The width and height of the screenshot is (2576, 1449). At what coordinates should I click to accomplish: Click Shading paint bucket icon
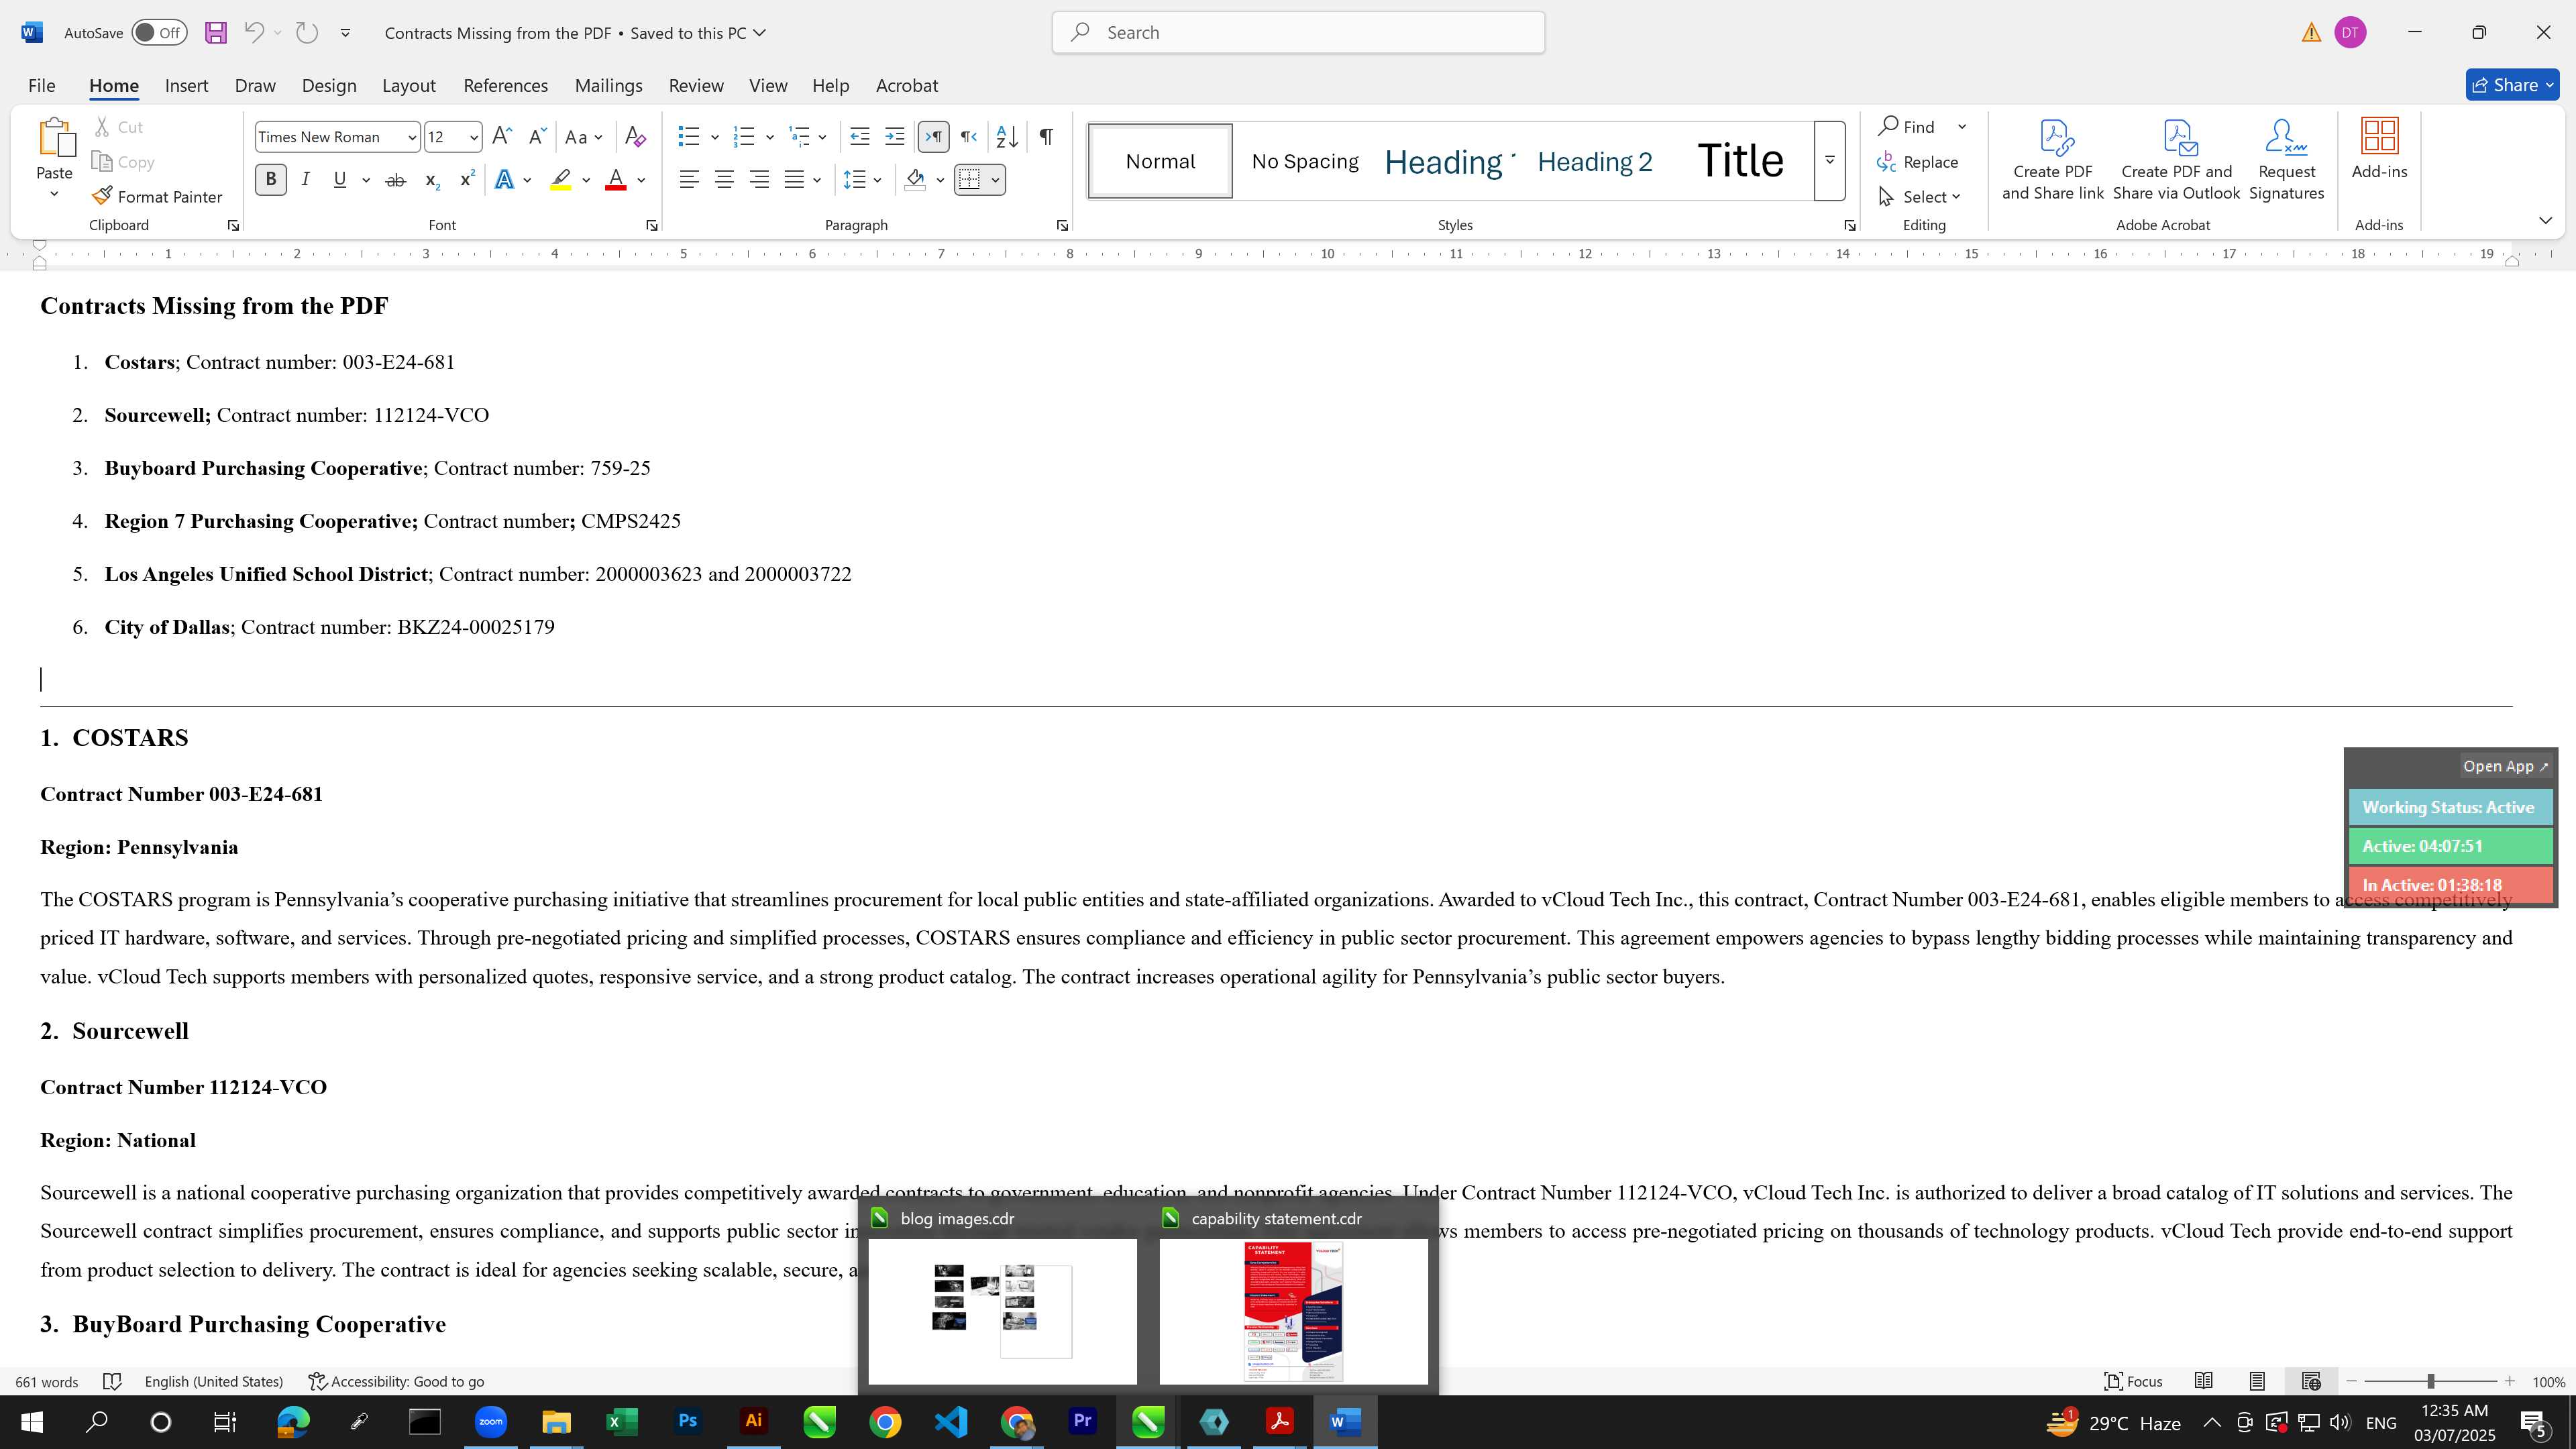click(x=915, y=180)
